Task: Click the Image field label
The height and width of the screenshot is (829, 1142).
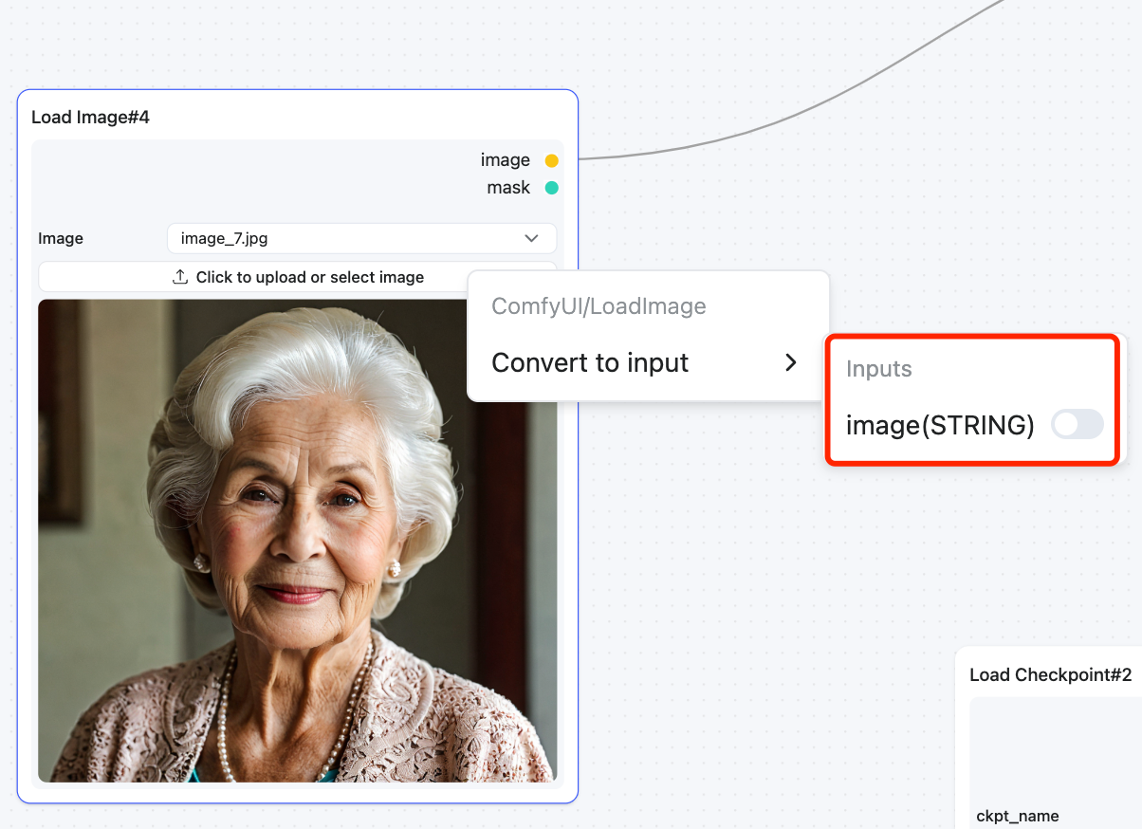Action: coord(61,238)
